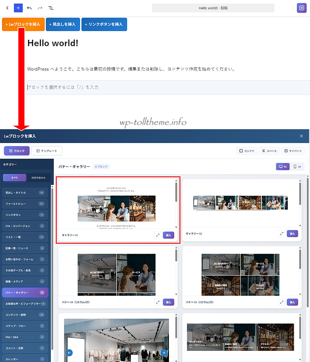Click the back arrow in the editor toolbar

(x=7, y=8)
